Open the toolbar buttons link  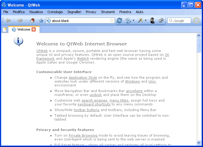click(x=87, y=110)
